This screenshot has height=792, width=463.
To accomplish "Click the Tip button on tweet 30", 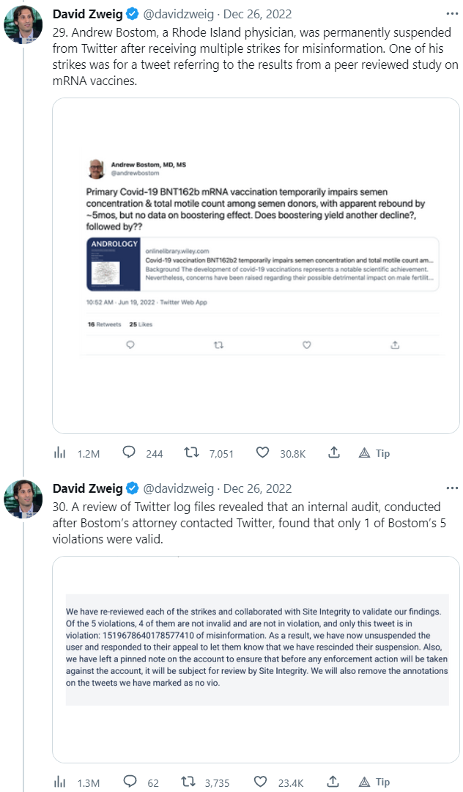I will (x=374, y=782).
